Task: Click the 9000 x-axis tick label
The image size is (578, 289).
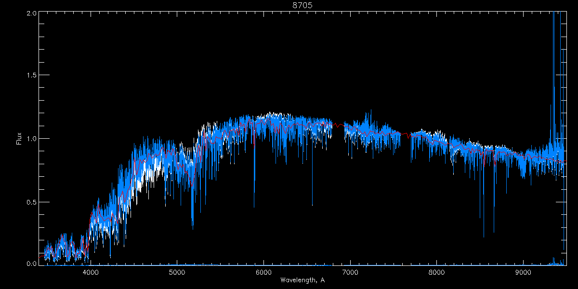Action: tap(524, 272)
